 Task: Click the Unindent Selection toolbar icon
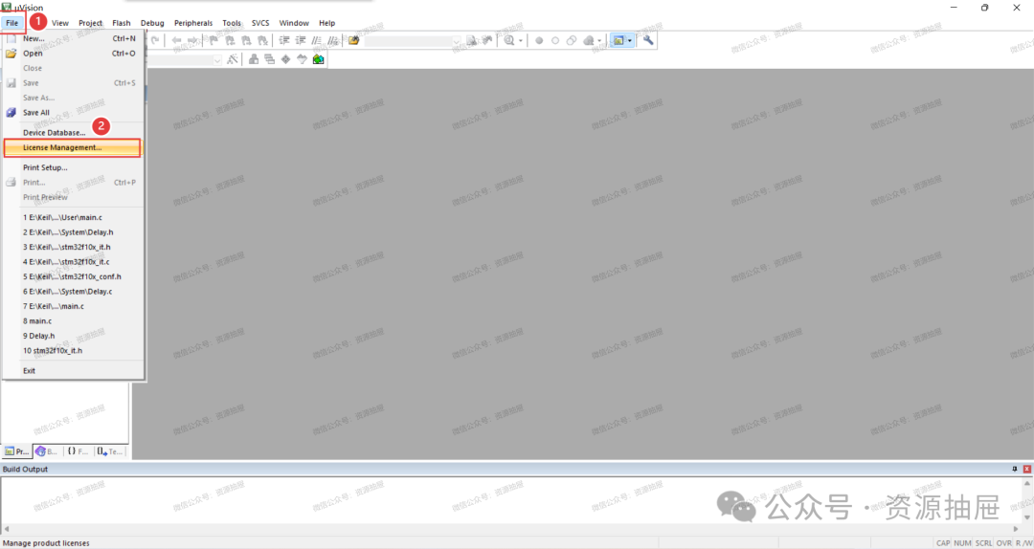300,41
